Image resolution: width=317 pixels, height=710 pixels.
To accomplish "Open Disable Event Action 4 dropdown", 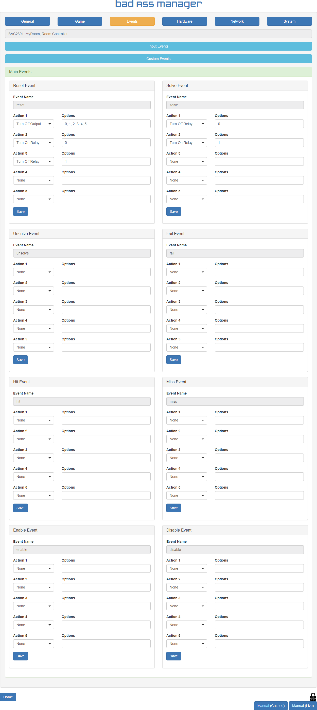I will click(x=187, y=625).
